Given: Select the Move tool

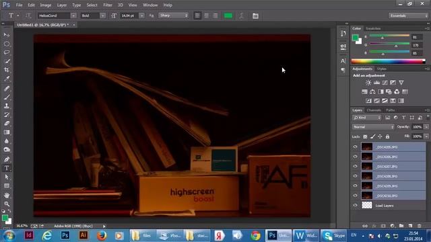Looking at the screenshot, I should (7, 35).
